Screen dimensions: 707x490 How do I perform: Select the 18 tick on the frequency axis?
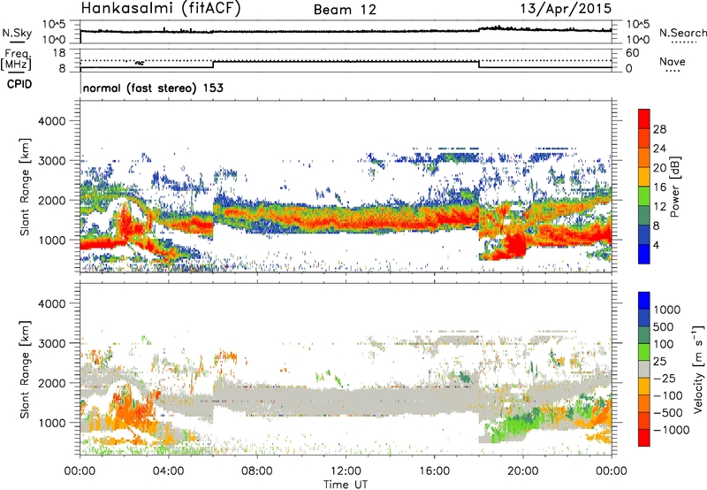coord(60,53)
